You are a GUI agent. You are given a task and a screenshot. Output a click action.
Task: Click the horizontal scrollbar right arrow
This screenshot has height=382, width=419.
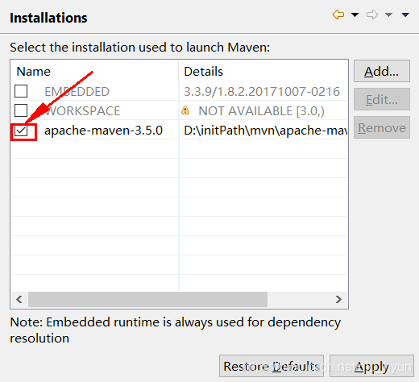[338, 299]
